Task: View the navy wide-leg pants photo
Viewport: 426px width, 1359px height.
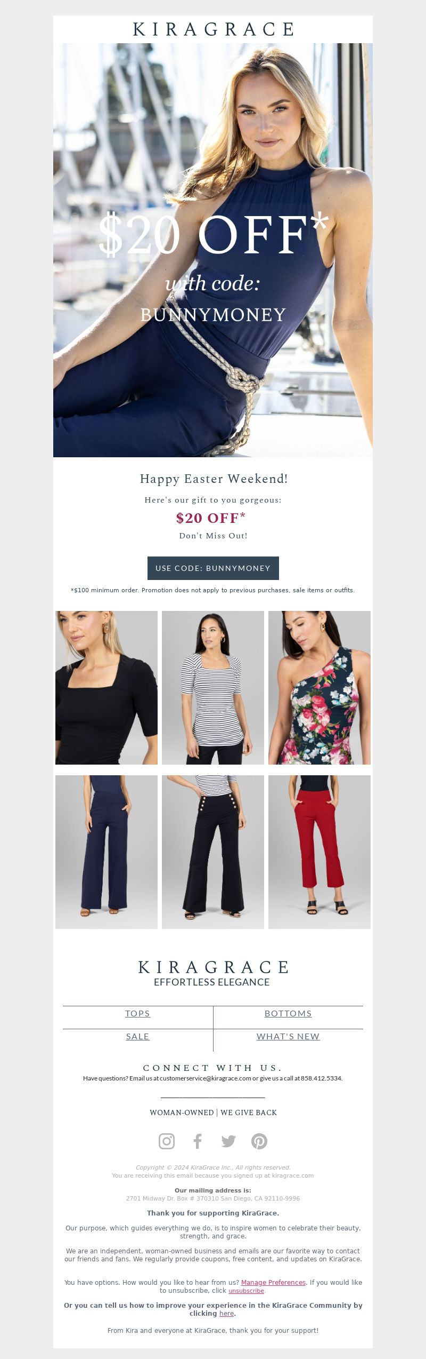Action: pos(106,852)
